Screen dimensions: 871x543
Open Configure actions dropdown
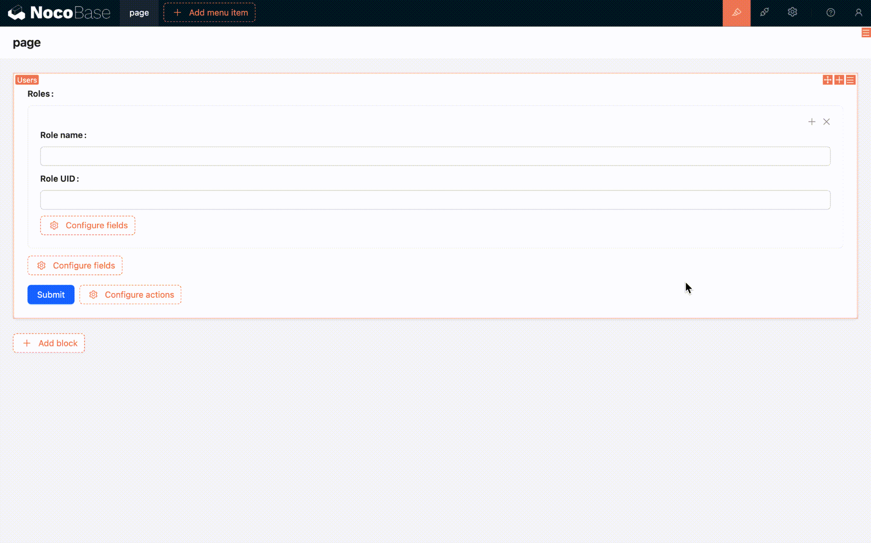(130, 295)
